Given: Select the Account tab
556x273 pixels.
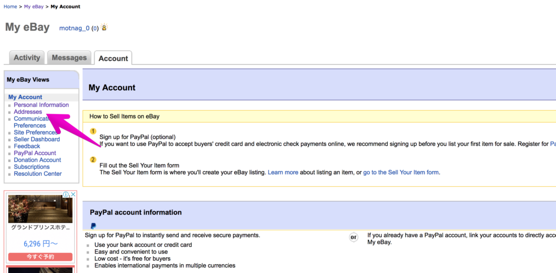Looking at the screenshot, I should coord(113,58).
